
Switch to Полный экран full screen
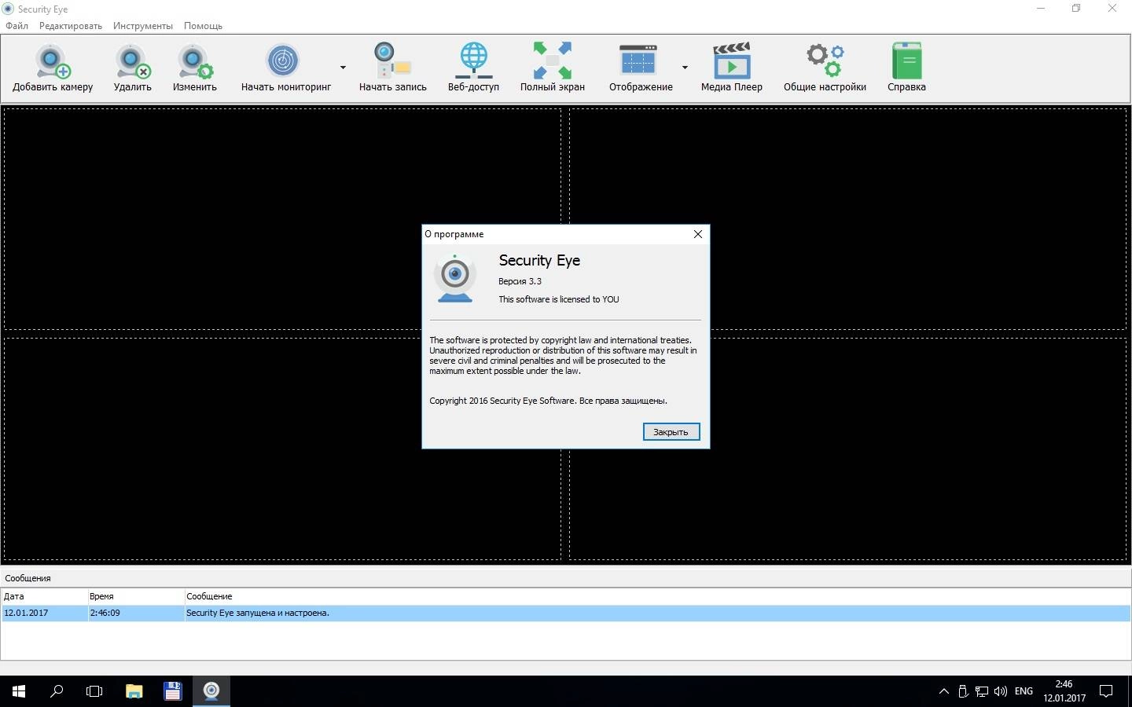coord(553,61)
